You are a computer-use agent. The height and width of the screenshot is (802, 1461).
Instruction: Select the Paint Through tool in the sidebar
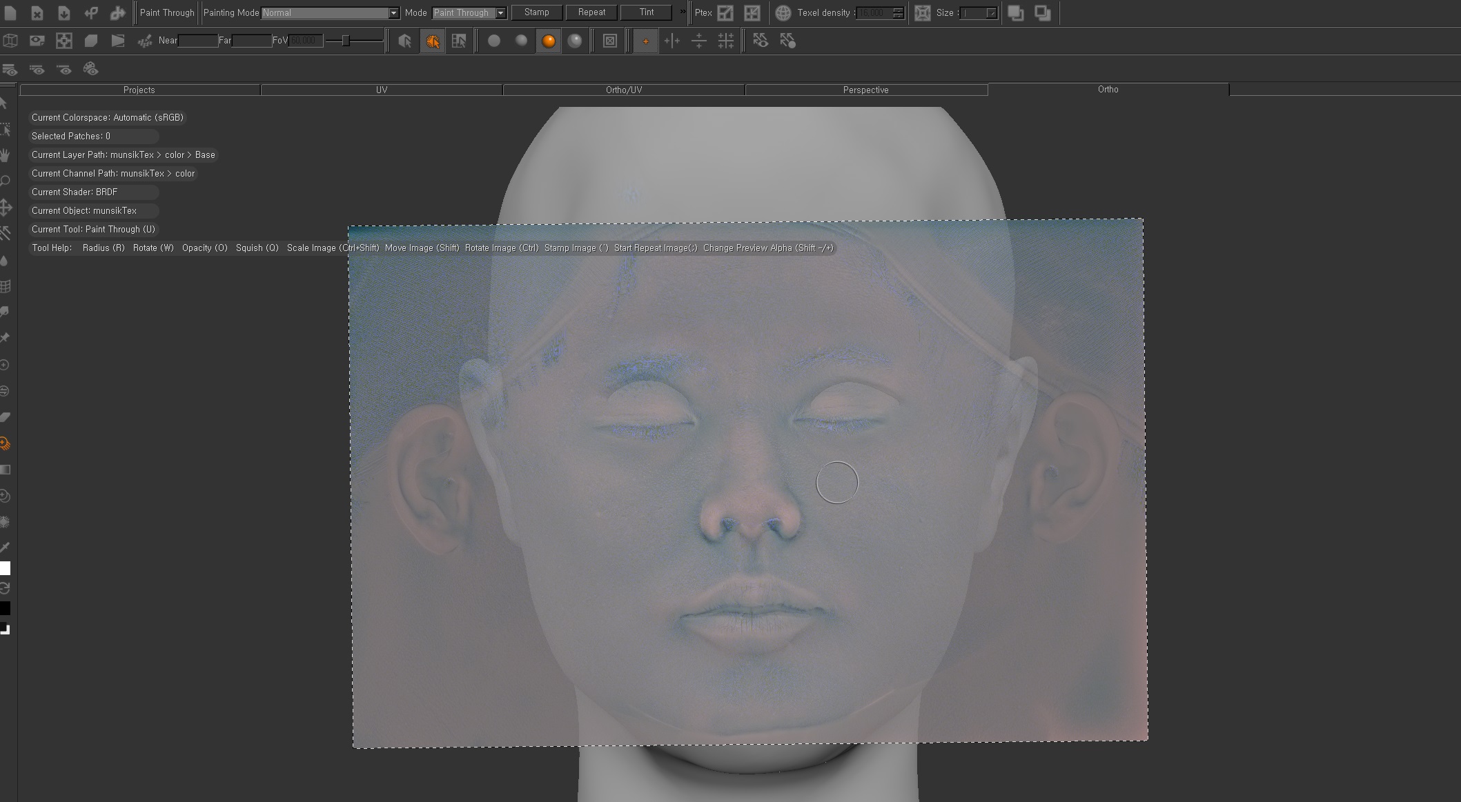(x=5, y=443)
